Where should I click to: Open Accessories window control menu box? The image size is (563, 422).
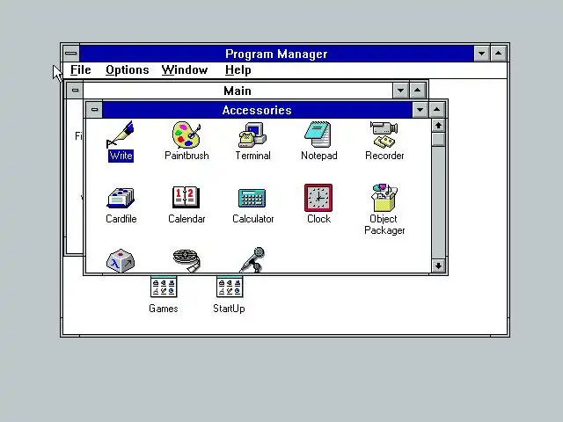(x=94, y=109)
